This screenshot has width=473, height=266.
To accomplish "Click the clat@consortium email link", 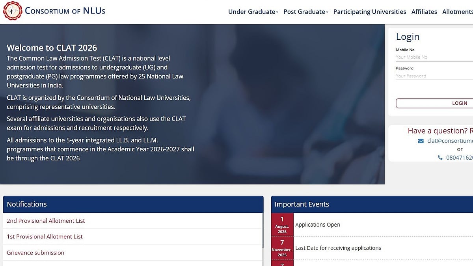I will pos(449,141).
